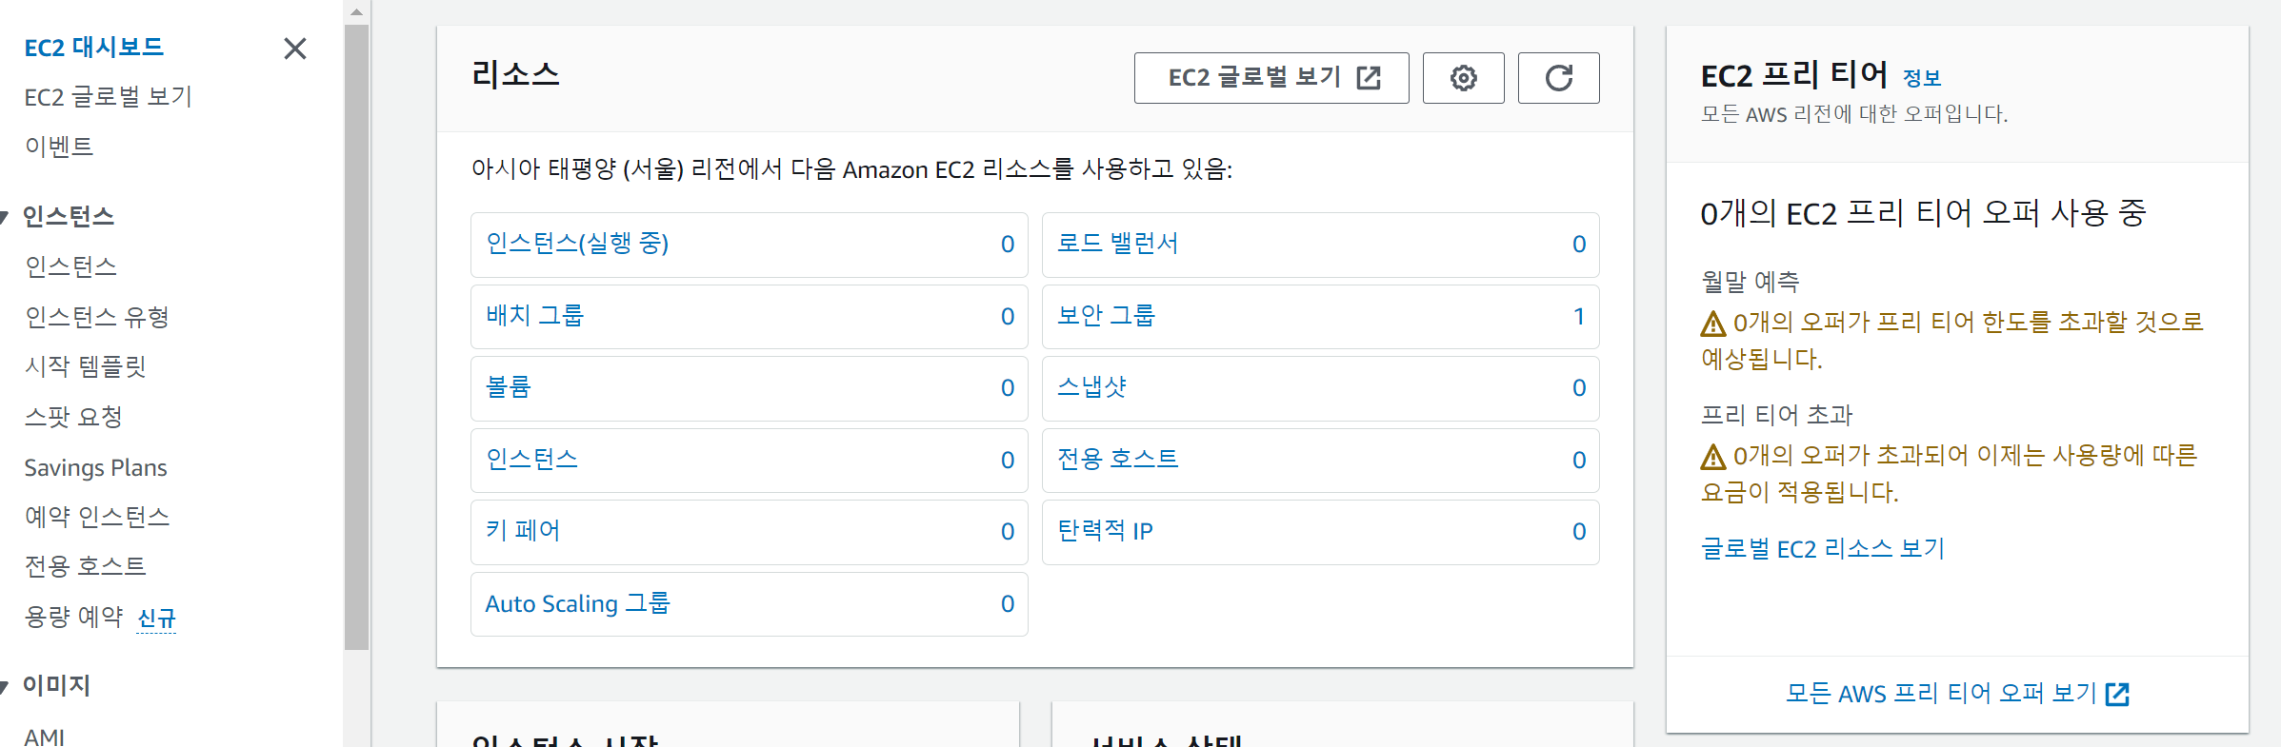The width and height of the screenshot is (2281, 747).
Task: Open the 배치 그룹 resource link
Action: pos(534,316)
